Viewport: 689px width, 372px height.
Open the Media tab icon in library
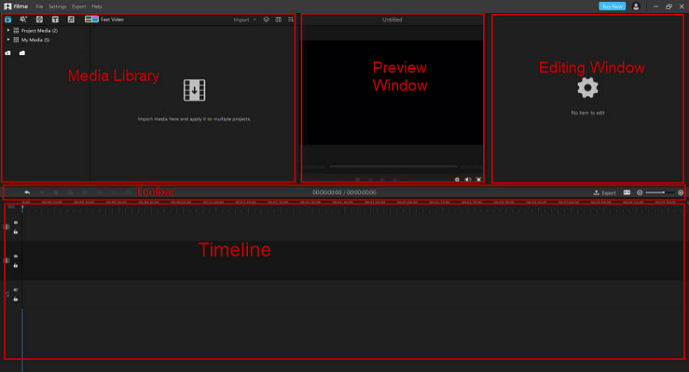pyautogui.click(x=8, y=19)
